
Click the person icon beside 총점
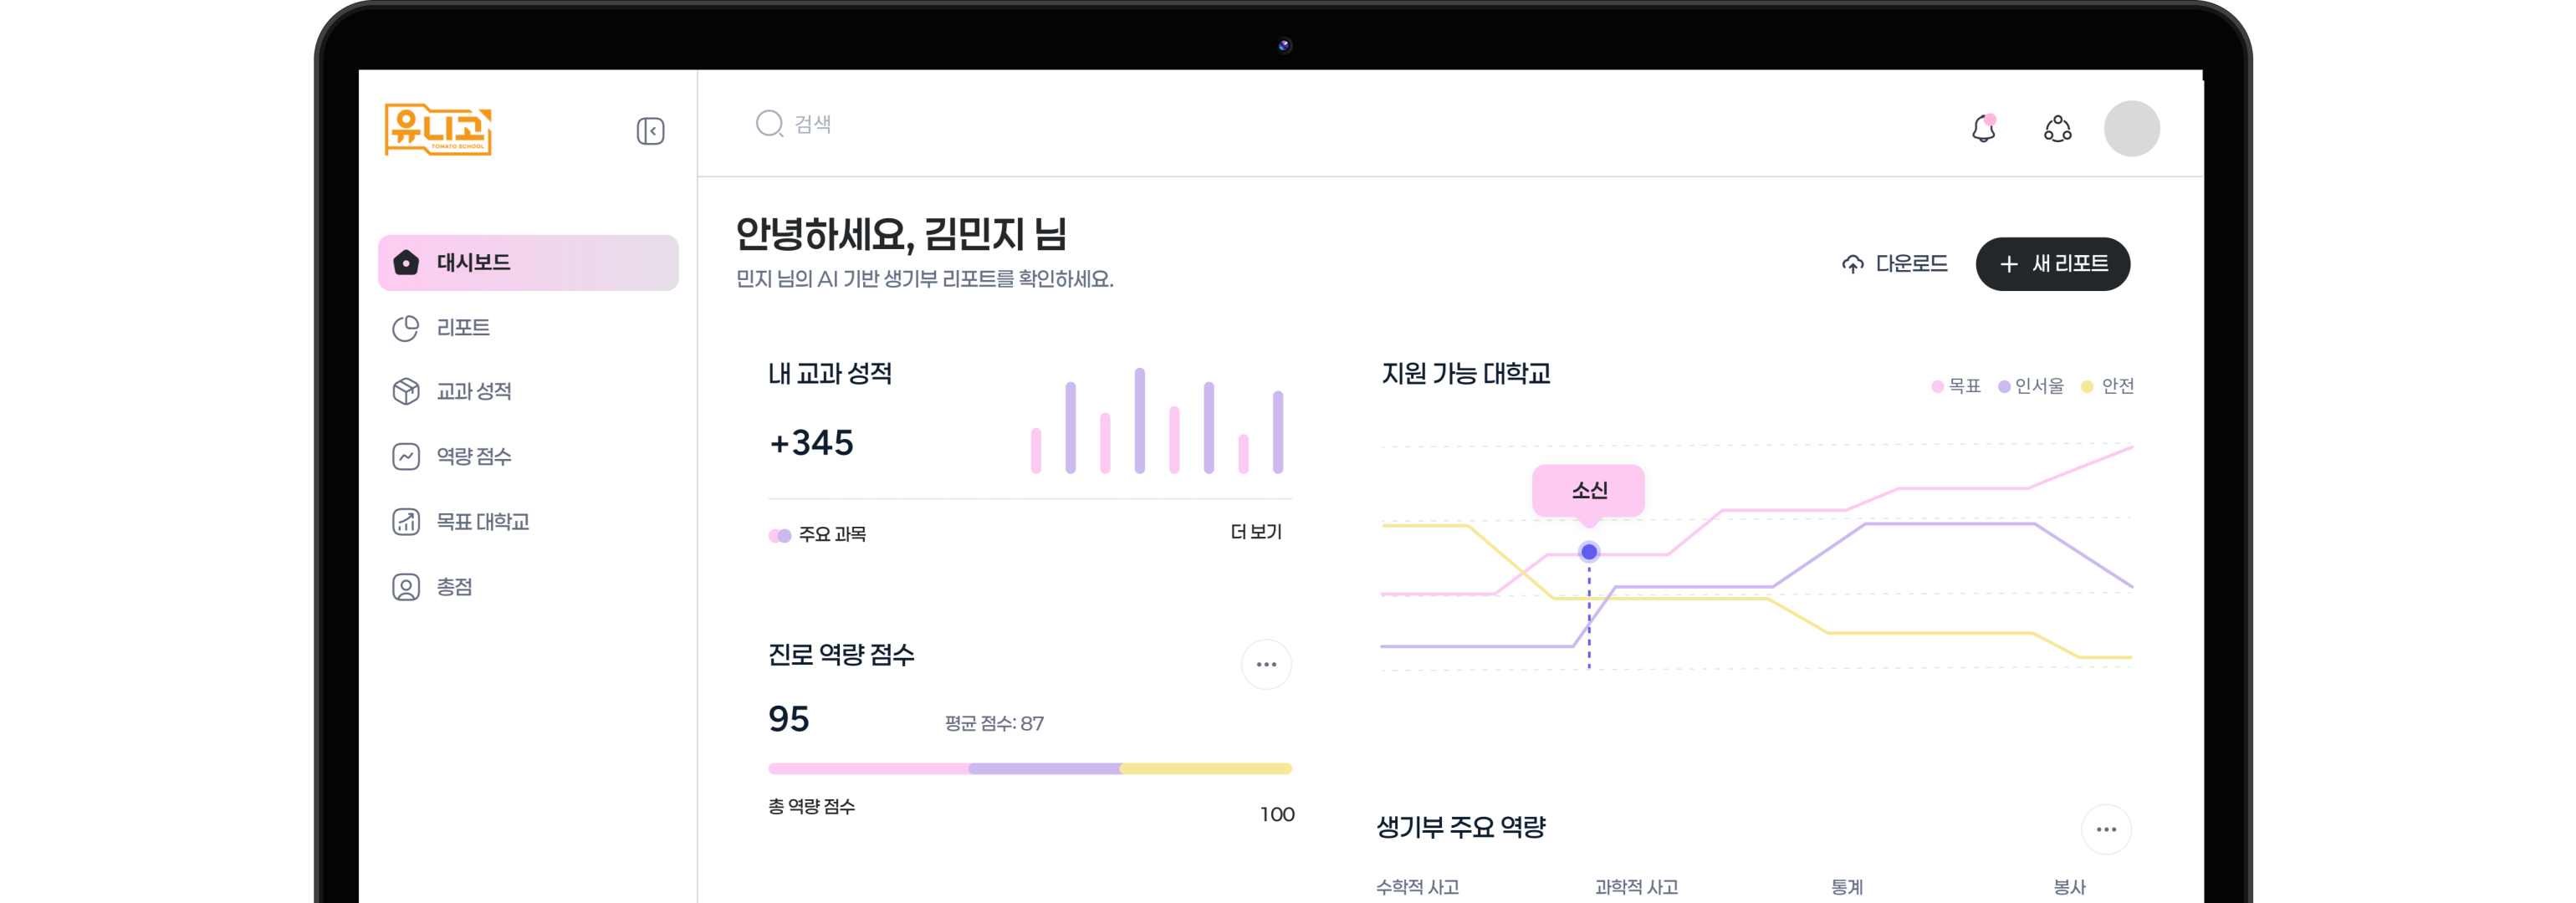click(x=405, y=587)
